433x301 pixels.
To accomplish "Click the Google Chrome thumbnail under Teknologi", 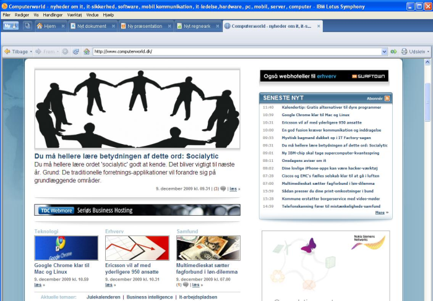I will point(66,248).
